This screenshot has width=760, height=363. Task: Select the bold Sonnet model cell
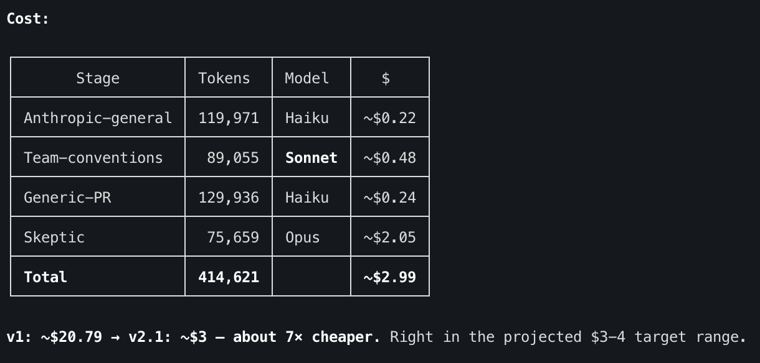tap(311, 158)
